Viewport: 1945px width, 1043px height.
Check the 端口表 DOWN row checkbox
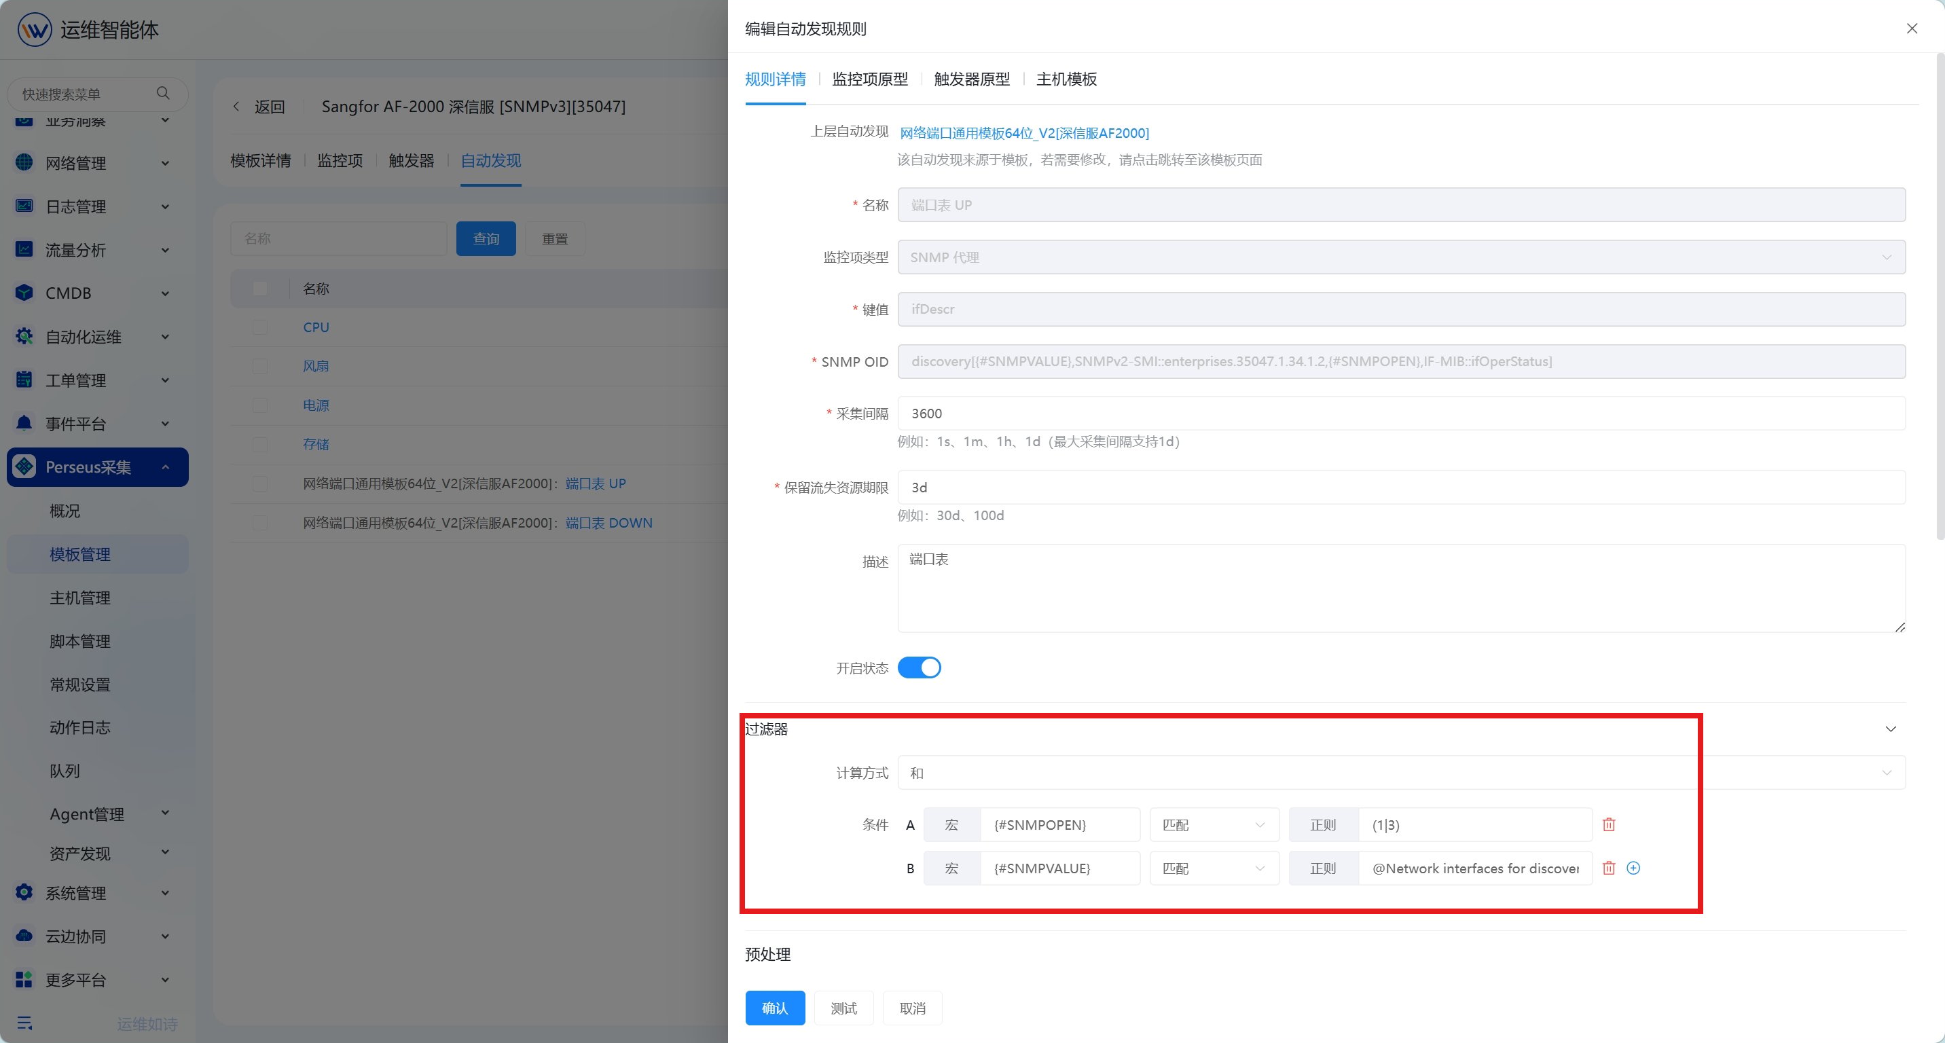pyautogui.click(x=259, y=522)
